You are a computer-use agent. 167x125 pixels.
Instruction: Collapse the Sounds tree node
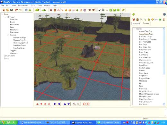(8, 35)
